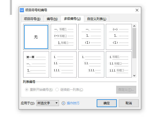The height and width of the screenshot is (117, 156).
Task: Open the 自定义列表(L) tab
Action: pos(97,19)
